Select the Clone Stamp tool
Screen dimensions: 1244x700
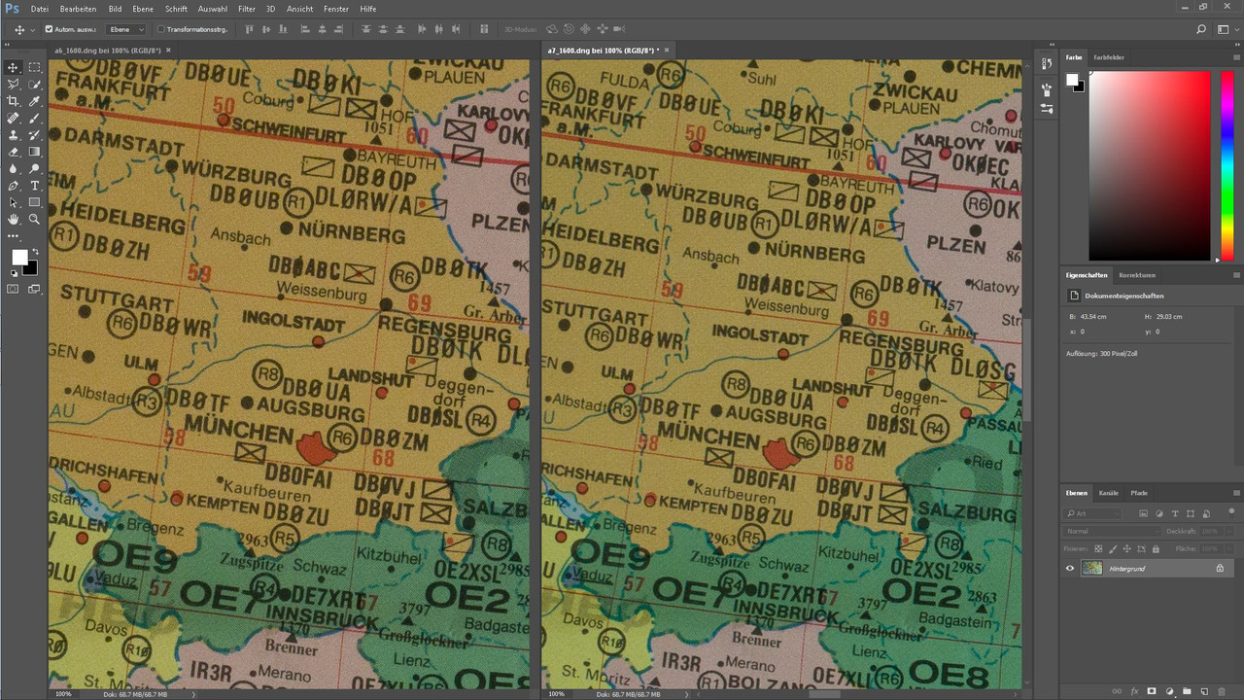[x=14, y=135]
